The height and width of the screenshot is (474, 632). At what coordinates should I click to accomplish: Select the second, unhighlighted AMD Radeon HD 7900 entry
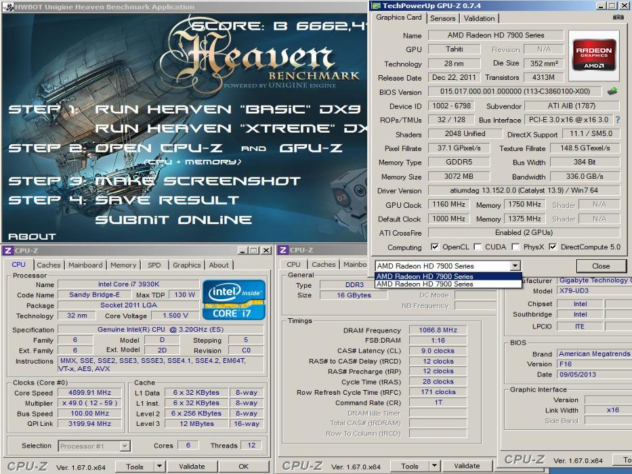tap(448, 284)
